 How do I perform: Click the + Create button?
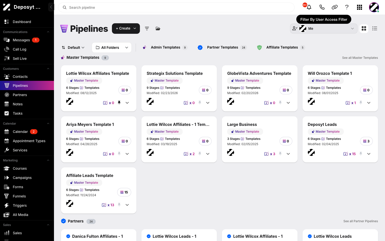126,29
